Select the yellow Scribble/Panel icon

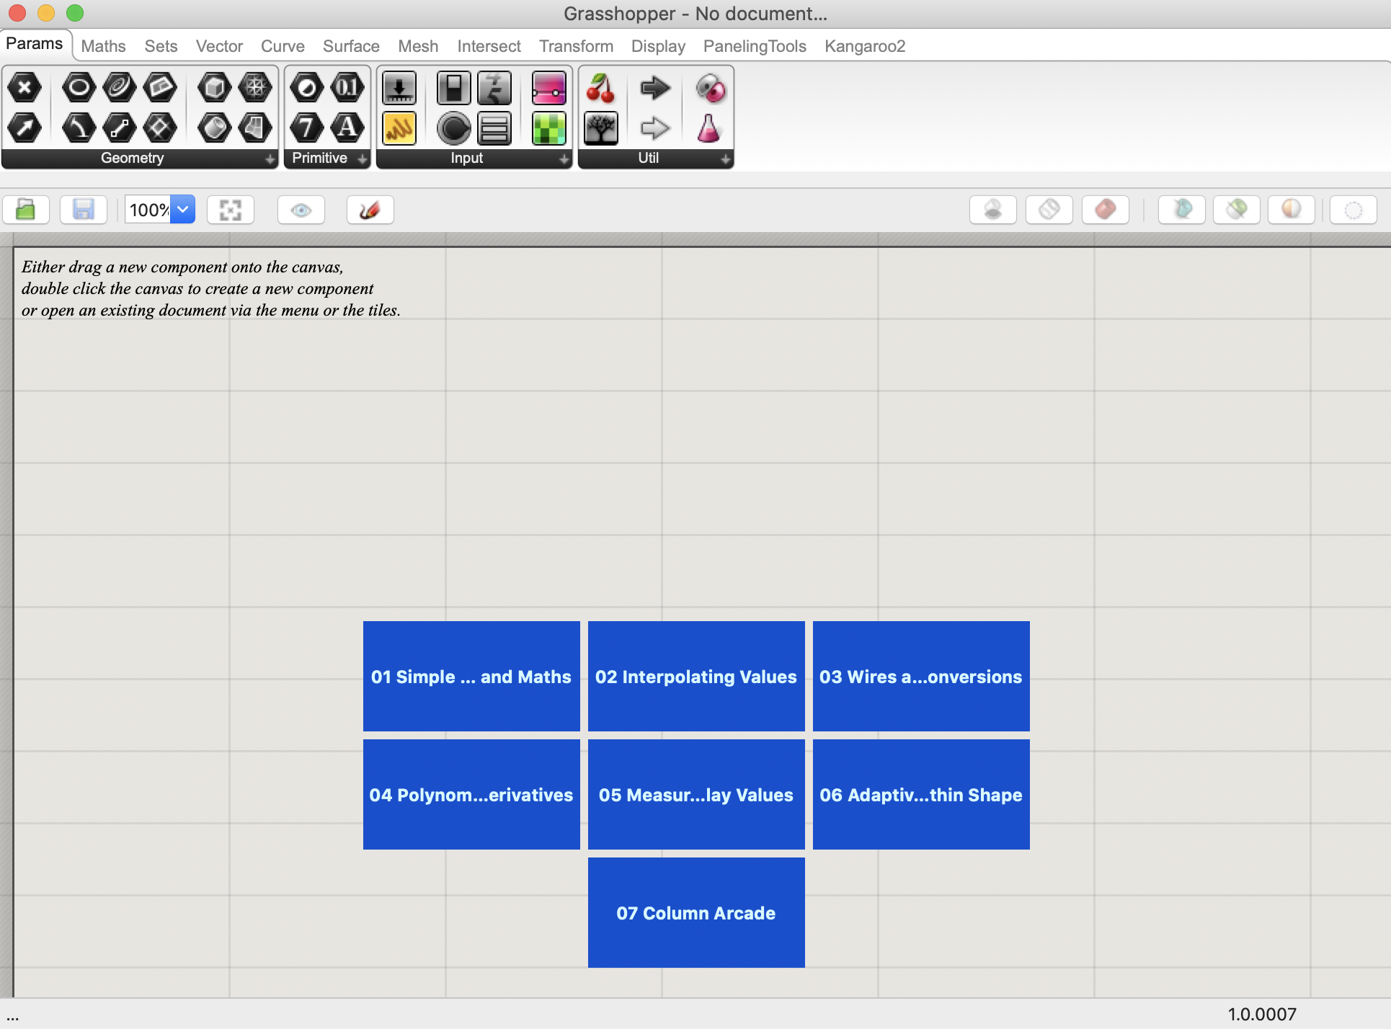click(399, 128)
